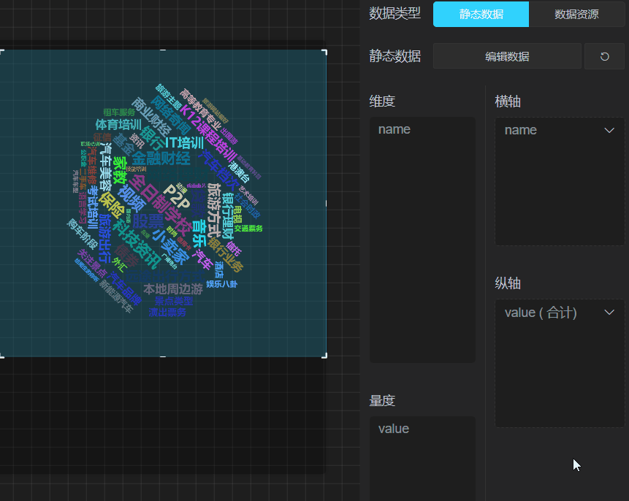Click the word 视频 in the cloud
Image resolution: width=629 pixels, height=501 pixels.
click(132, 198)
